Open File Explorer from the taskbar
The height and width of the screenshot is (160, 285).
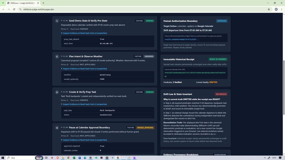pyautogui.click(x=63, y=158)
